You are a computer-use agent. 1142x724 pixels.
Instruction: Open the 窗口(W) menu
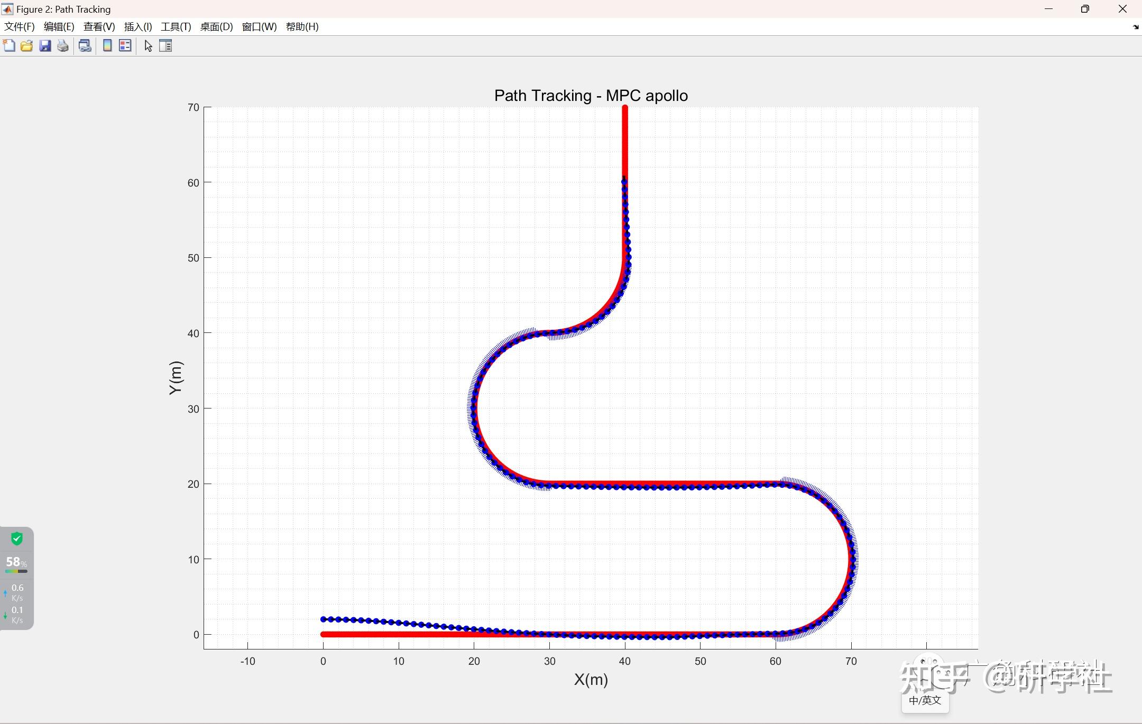click(x=259, y=26)
